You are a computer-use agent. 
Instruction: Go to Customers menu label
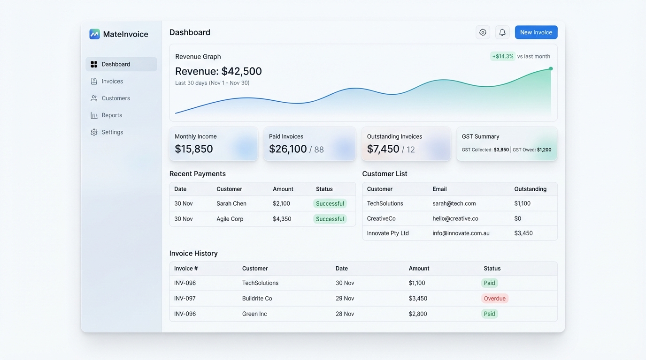tap(116, 98)
